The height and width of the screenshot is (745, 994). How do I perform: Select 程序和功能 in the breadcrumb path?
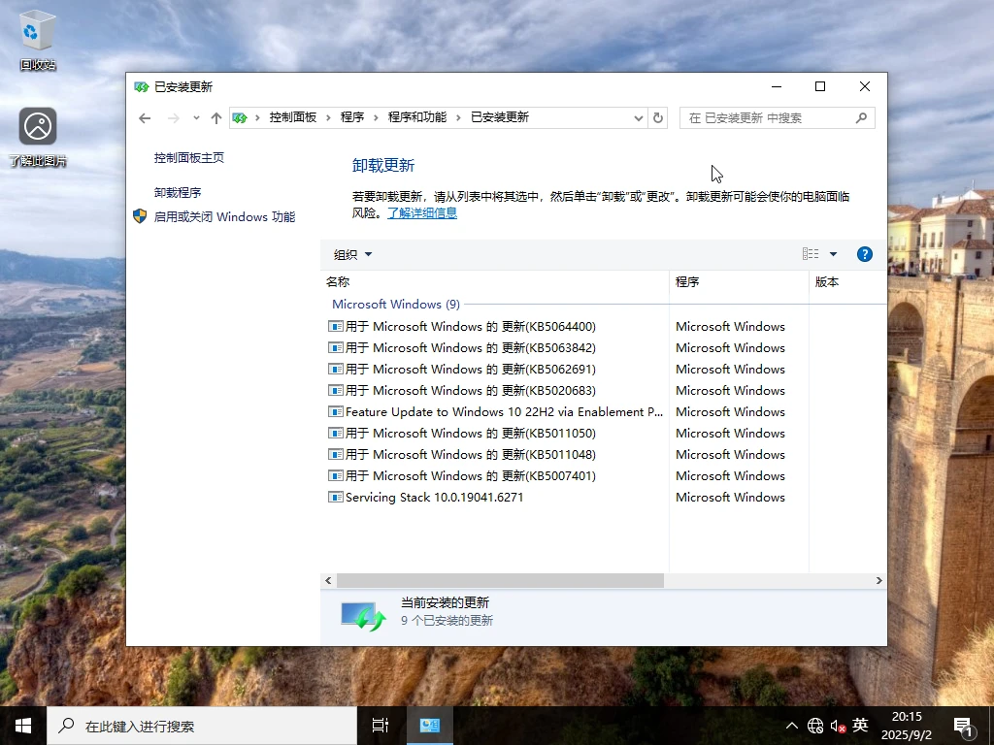(x=415, y=116)
